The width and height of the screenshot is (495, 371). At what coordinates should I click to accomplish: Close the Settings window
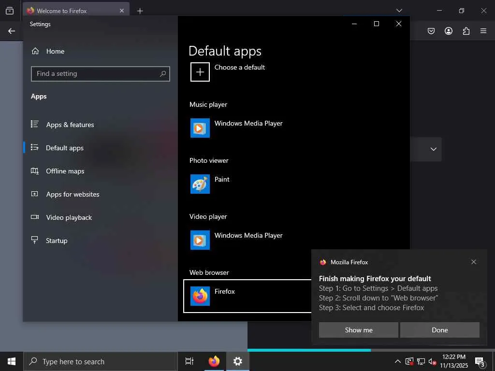pyautogui.click(x=399, y=24)
